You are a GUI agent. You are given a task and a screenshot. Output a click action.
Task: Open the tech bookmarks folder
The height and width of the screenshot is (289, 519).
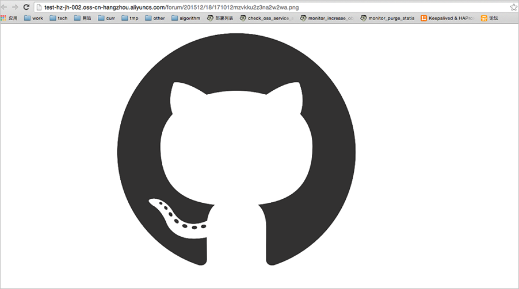pyautogui.click(x=59, y=18)
